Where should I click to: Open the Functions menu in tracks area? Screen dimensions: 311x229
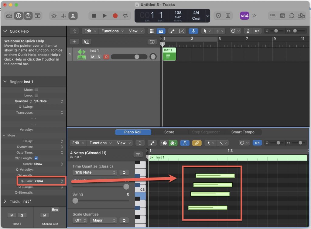[x=112, y=31]
